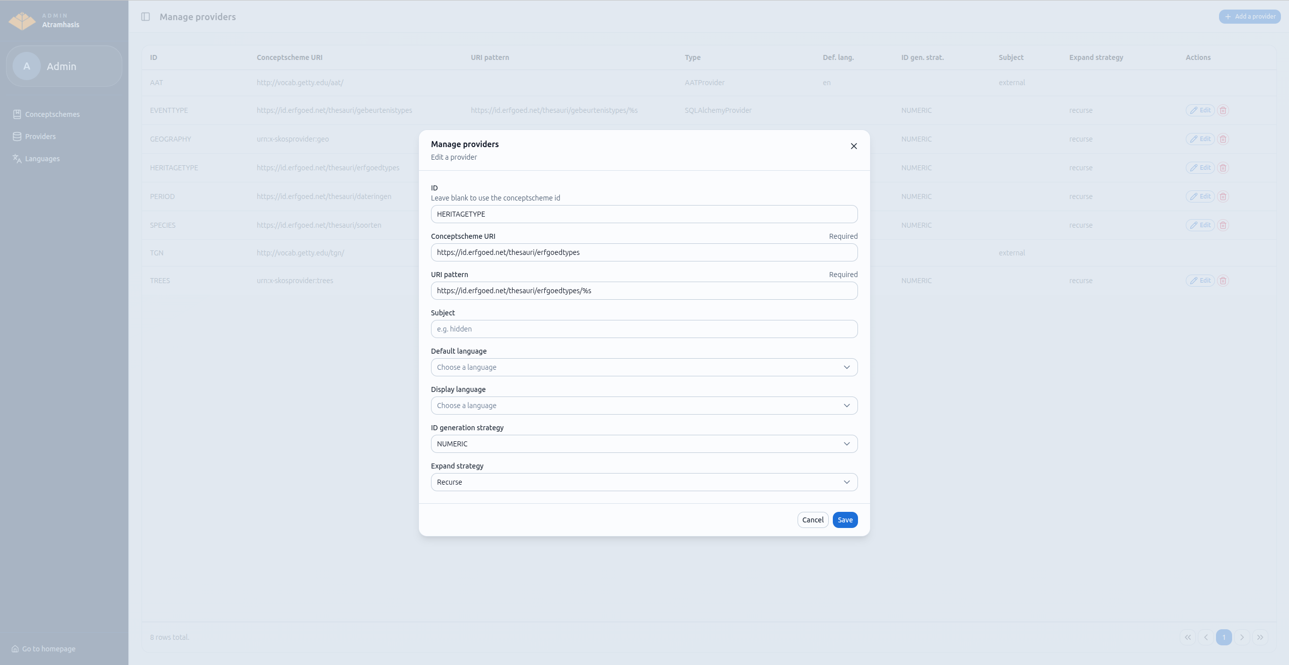1289x665 pixels.
Task: Click into the Subject field
Action: (x=644, y=329)
